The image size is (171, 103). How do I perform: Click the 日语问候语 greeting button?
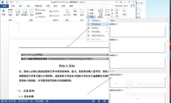coord(100,13)
